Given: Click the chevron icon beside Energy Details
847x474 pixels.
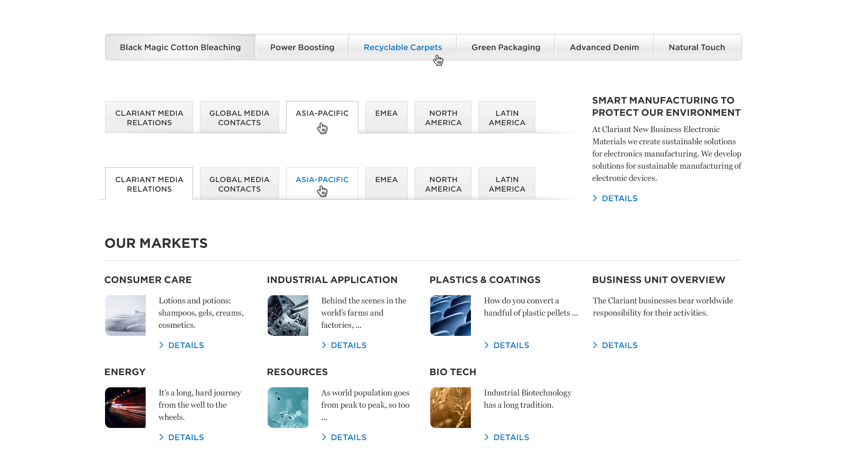Looking at the screenshot, I should [161, 437].
